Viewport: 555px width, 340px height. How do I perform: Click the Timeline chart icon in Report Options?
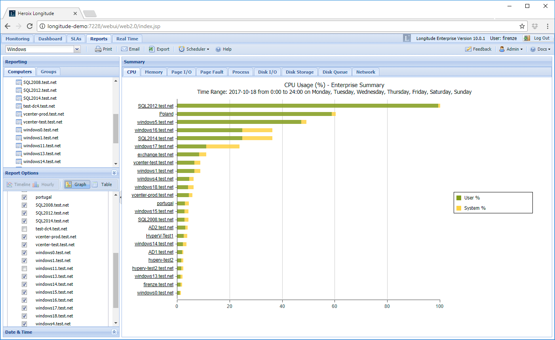pos(10,184)
